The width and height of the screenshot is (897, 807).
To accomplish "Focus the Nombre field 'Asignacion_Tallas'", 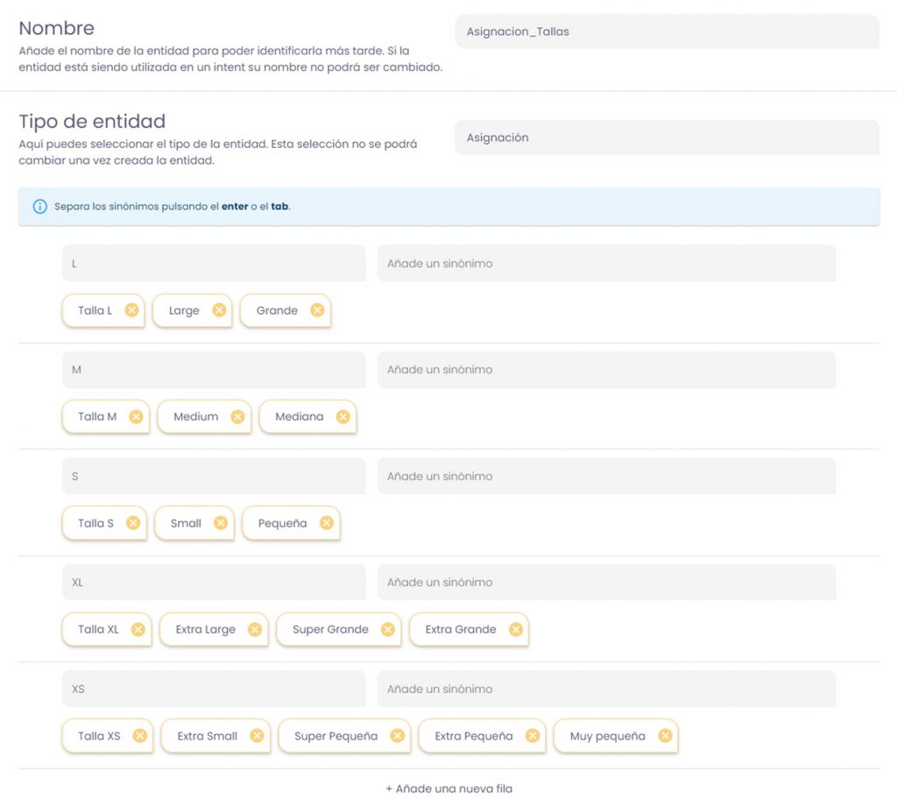I will tap(666, 32).
